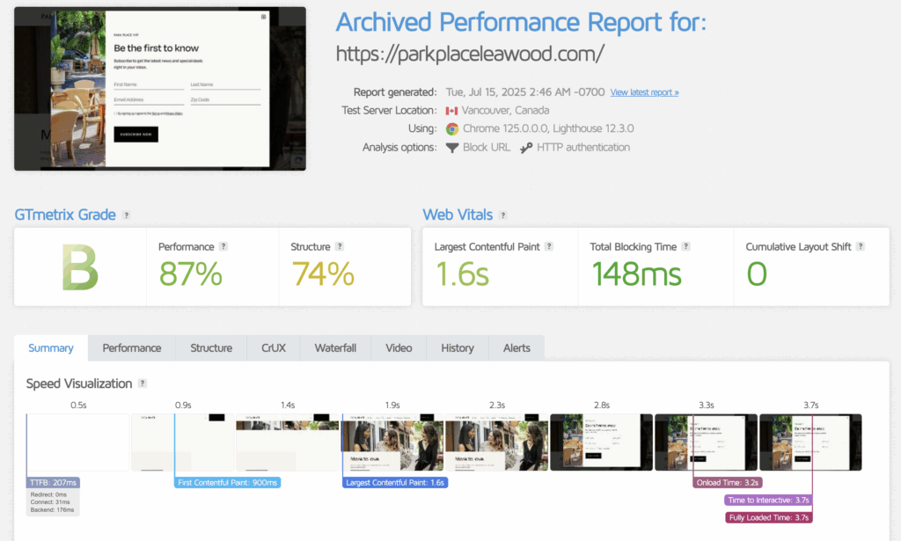Viewport: 901px width, 541px height.
Task: Click the 1.6s LCP value
Action: click(x=462, y=274)
